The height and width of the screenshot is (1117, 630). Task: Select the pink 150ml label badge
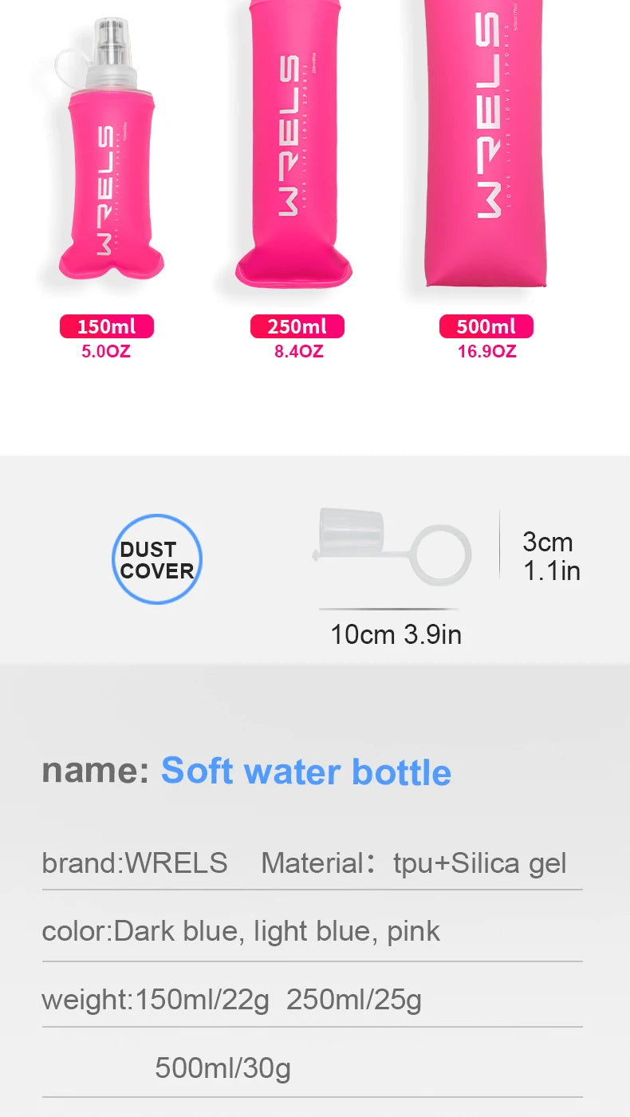[x=106, y=326]
